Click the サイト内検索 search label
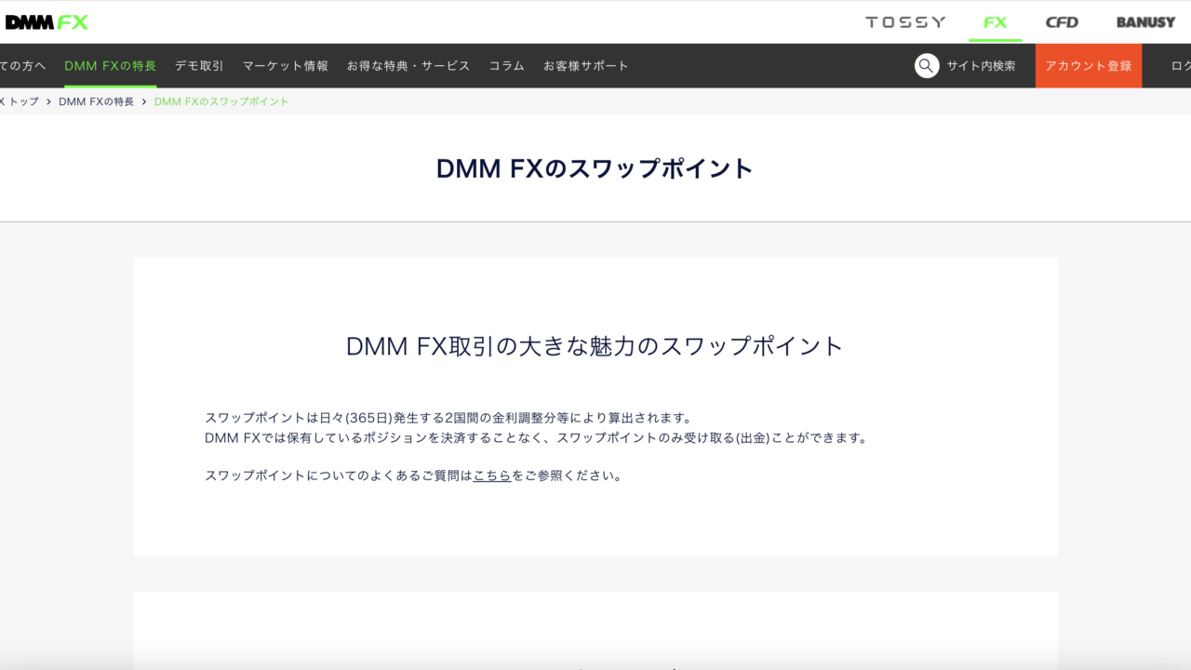This screenshot has height=670, width=1191. pos(981,66)
